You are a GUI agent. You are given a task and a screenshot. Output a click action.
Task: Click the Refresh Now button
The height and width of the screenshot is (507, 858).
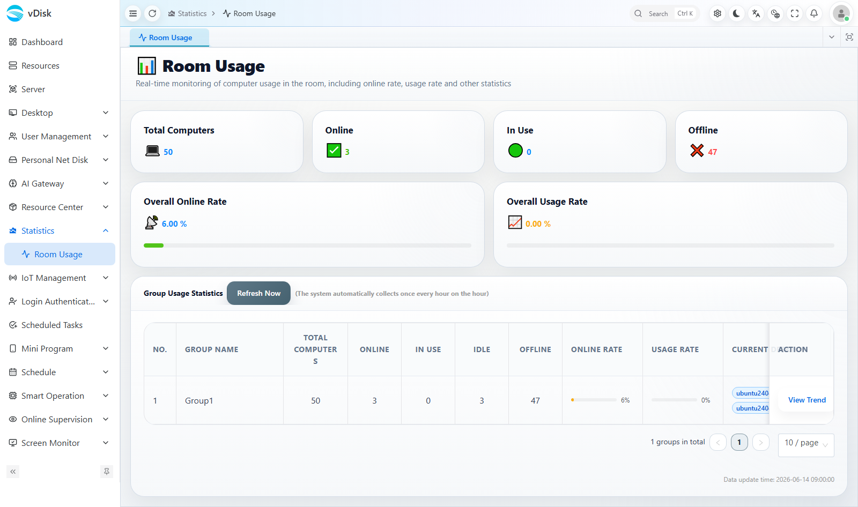258,293
